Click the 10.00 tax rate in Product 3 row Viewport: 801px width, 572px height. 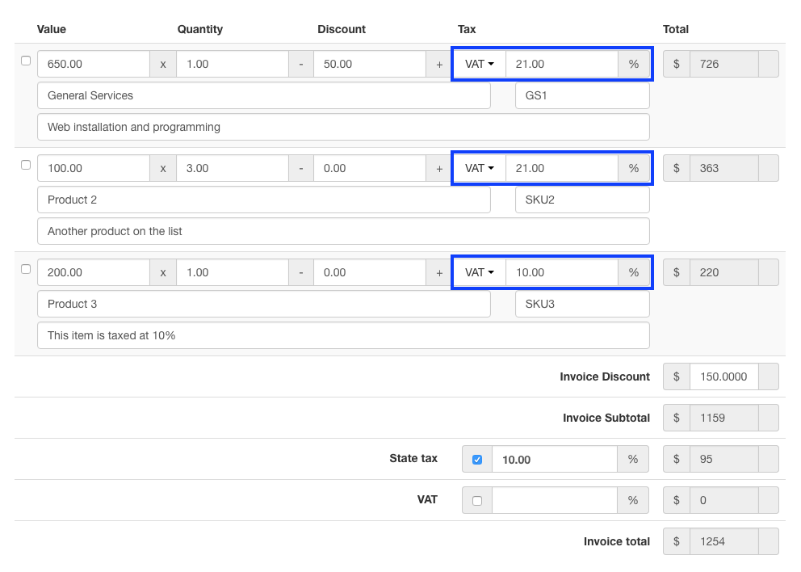tap(562, 272)
